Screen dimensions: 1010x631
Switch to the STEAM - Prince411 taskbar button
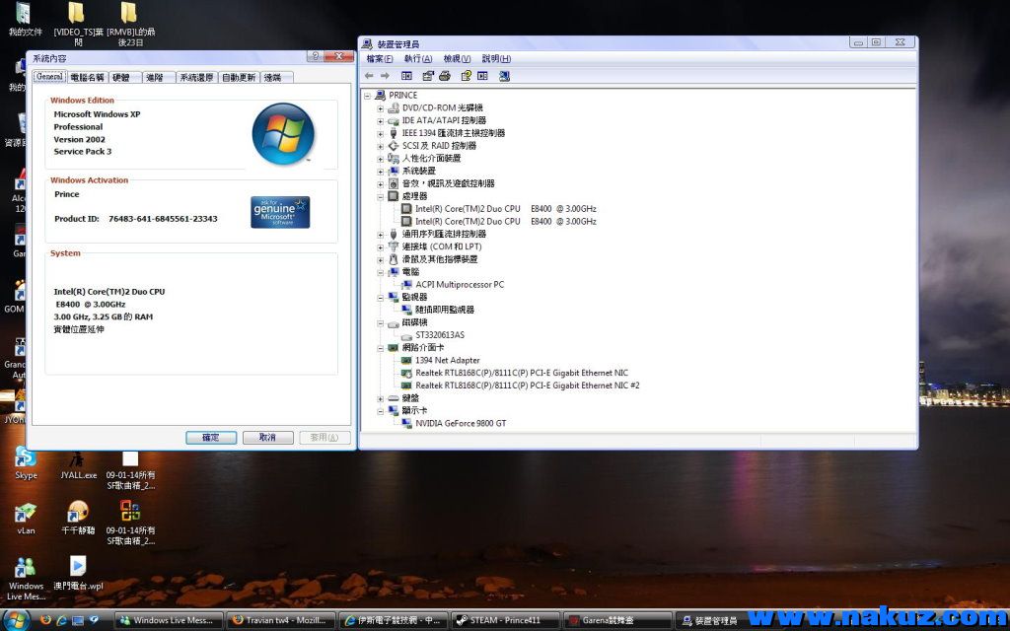505,621
